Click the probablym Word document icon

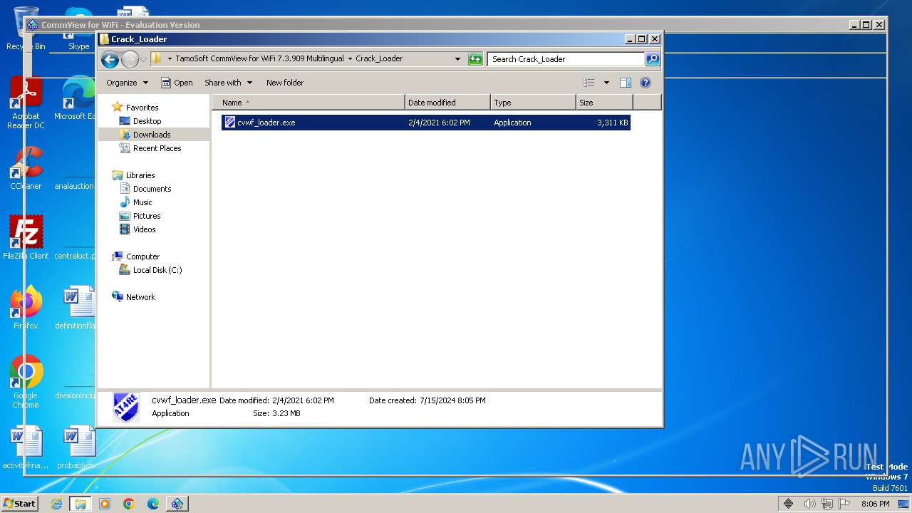point(78,447)
